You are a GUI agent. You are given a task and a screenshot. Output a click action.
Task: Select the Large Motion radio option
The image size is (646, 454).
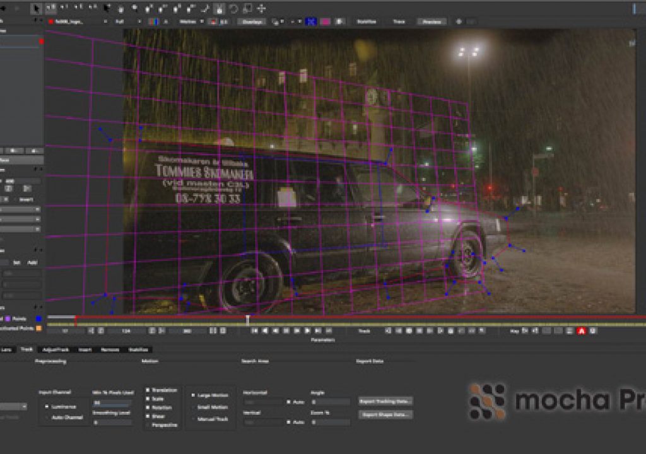tap(193, 395)
